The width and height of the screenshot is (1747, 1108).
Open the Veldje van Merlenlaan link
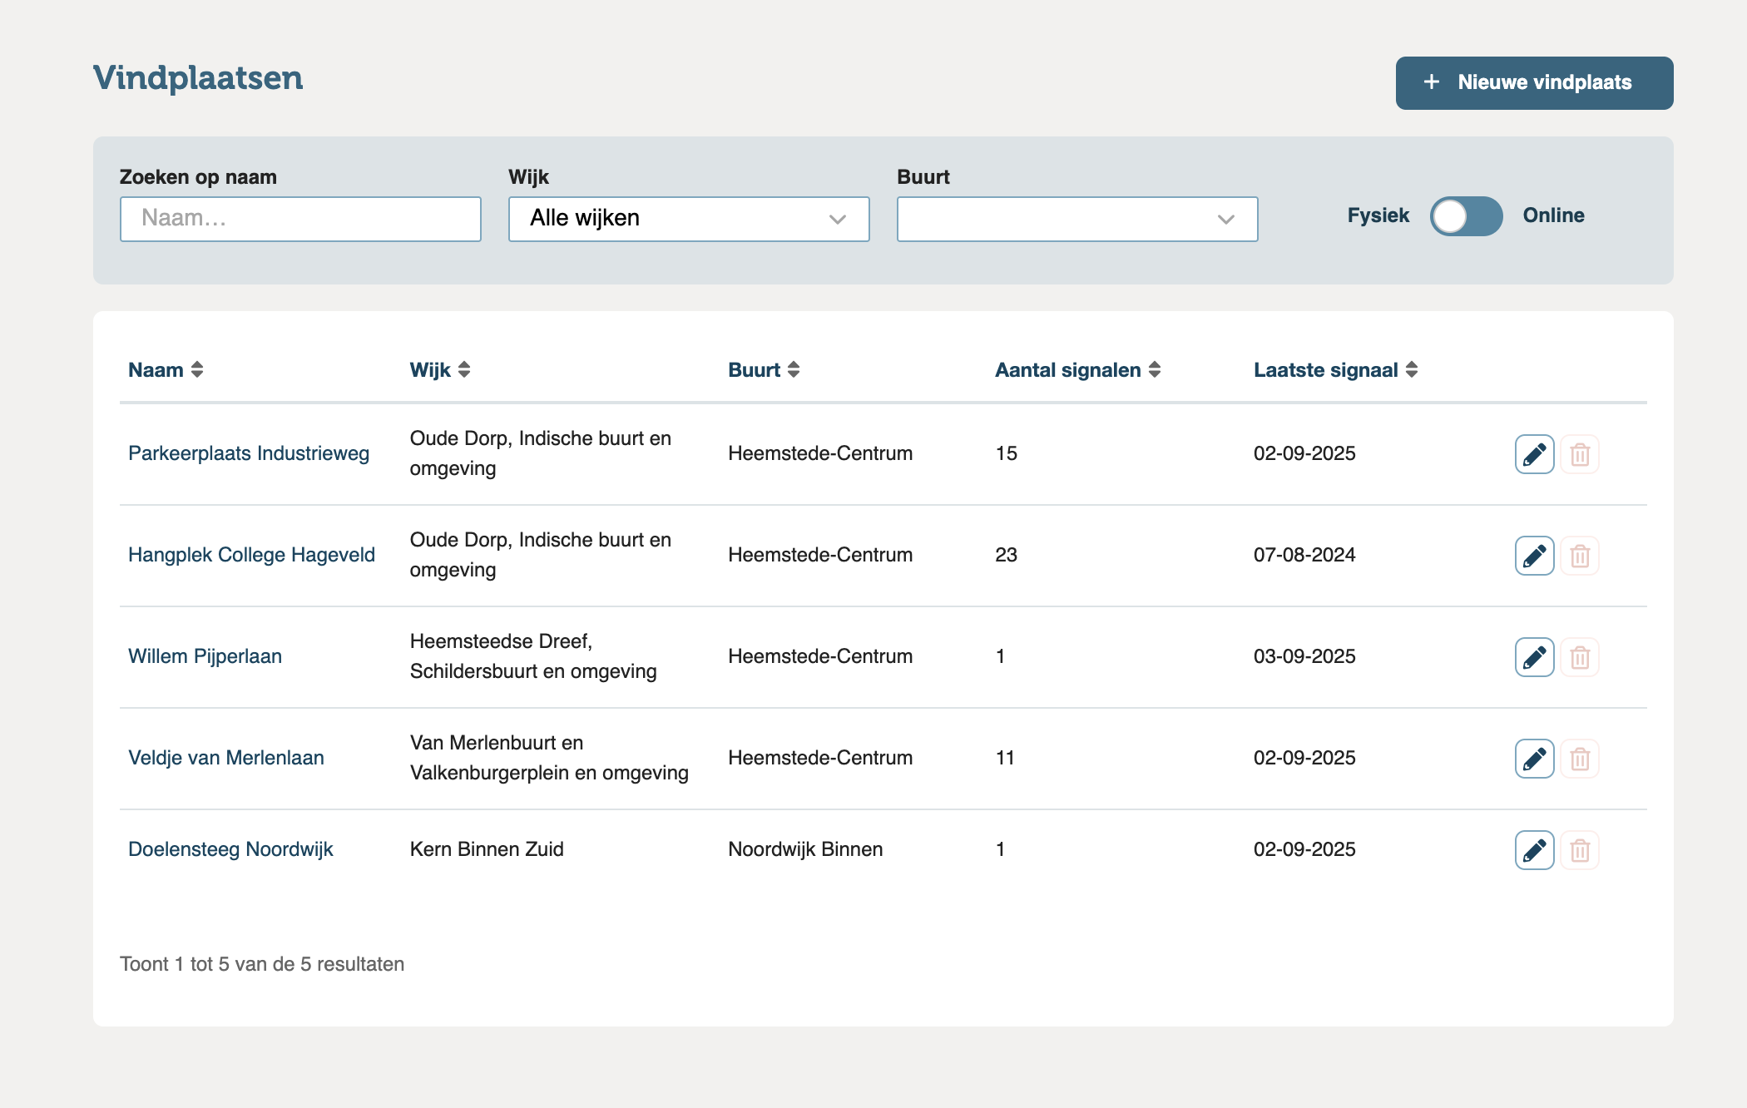226,758
